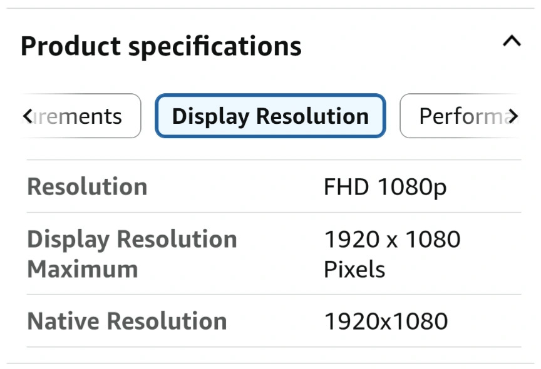The image size is (541, 369).
Task: Click the word Product in the heading
Action: point(71,46)
